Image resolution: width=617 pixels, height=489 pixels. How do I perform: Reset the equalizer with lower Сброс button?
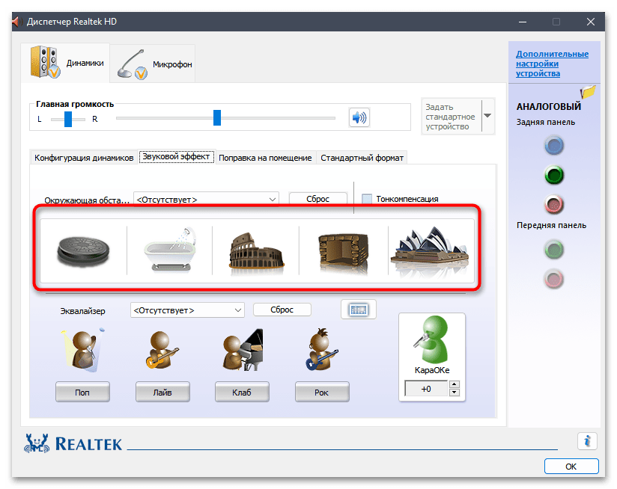point(282,310)
